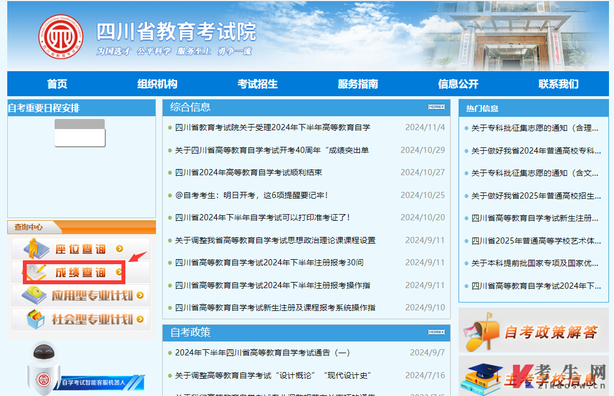Open hot item 关于专科批征集志愿的通知（含理...

click(x=534, y=128)
